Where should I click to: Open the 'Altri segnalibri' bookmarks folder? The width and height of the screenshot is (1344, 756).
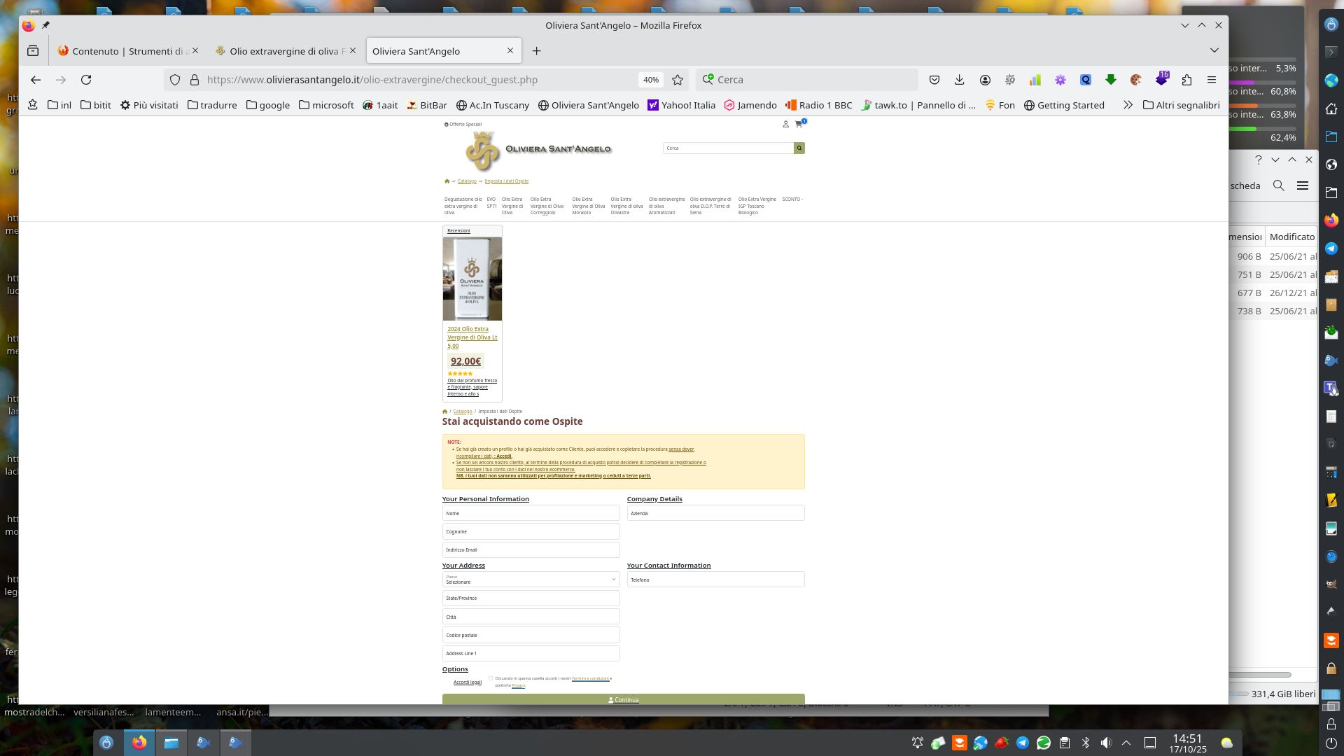click(1182, 105)
